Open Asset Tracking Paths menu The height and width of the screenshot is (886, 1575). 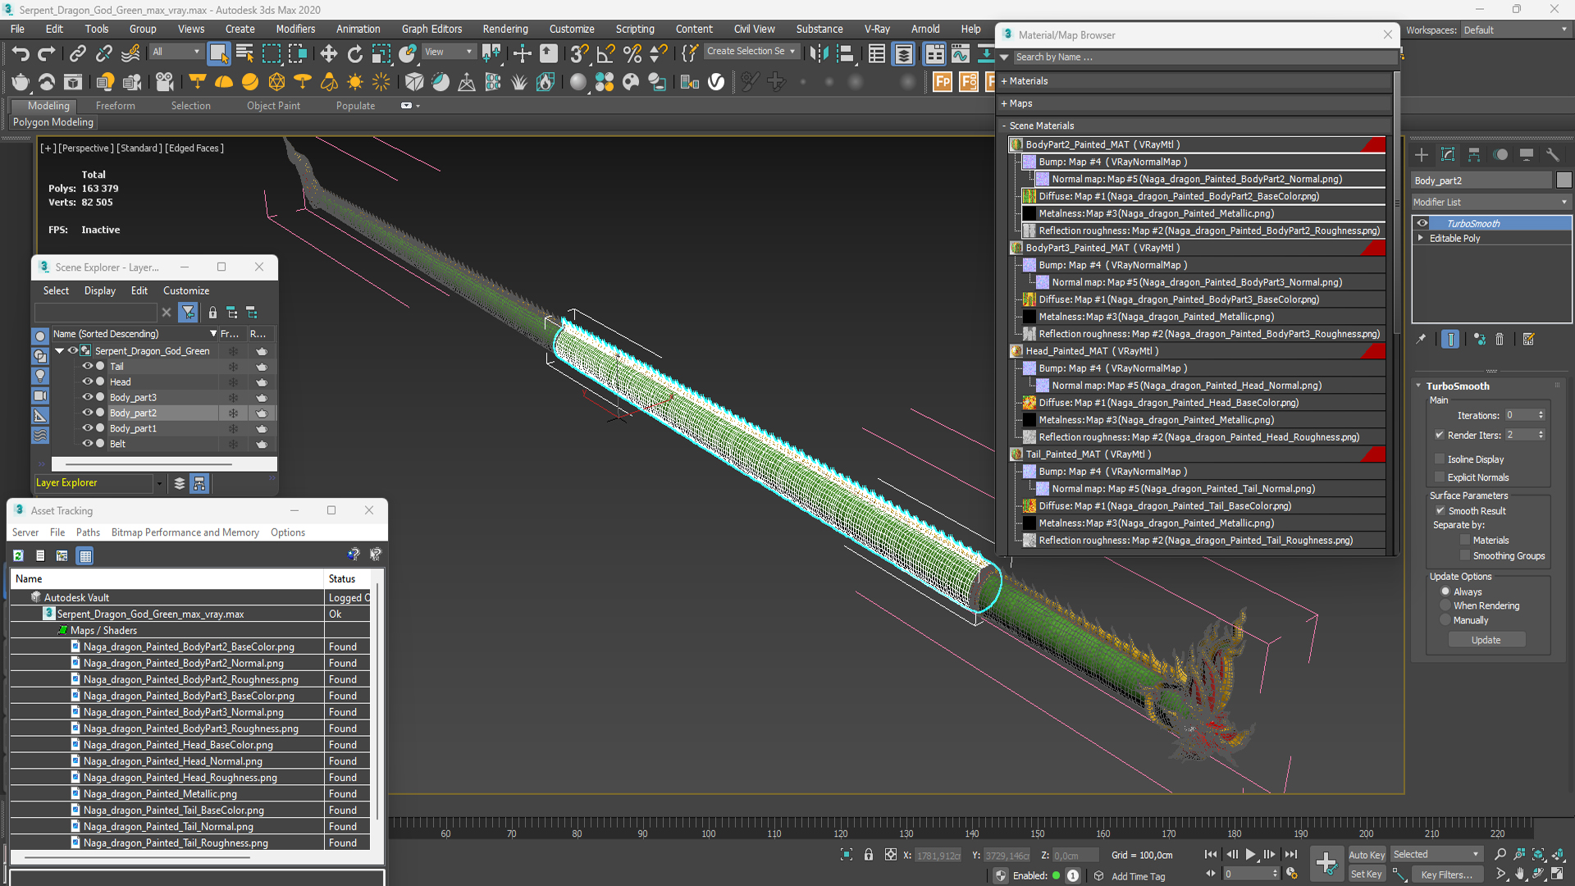(x=88, y=532)
